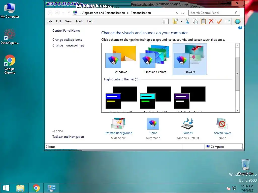The width and height of the screenshot is (258, 193).
Task: Click the network tray icon
Action: tap(234, 188)
